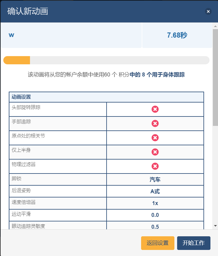Click the 手部追踪 label

pos(21,121)
